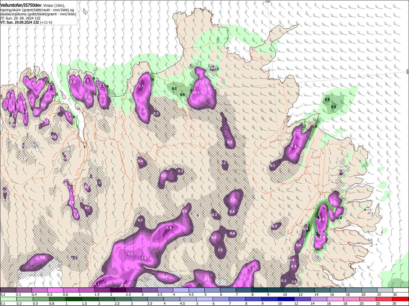The height and width of the screenshot is (306, 409).
Task: Click rain legend swatch between 0.1 and 0.3
Action: point(8,299)
